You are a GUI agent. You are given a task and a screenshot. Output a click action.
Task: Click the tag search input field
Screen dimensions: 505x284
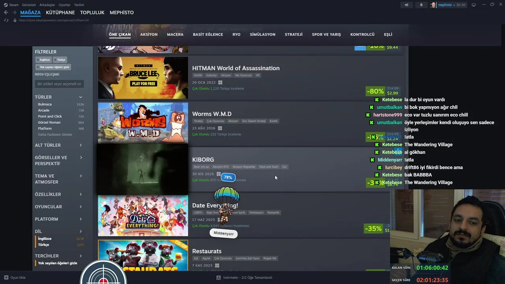click(x=59, y=84)
